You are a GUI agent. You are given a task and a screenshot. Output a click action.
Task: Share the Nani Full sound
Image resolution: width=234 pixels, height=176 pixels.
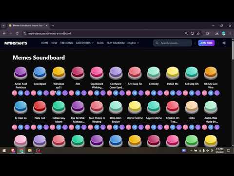(x=40, y=127)
